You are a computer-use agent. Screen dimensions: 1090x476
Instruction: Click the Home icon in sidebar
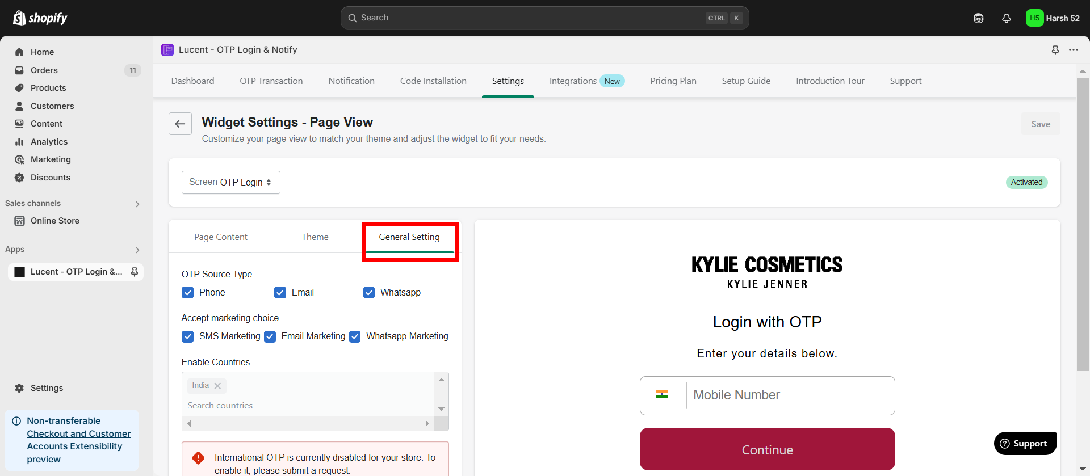click(x=19, y=52)
